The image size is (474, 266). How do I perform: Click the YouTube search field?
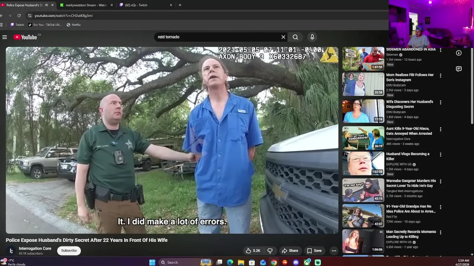(218, 37)
